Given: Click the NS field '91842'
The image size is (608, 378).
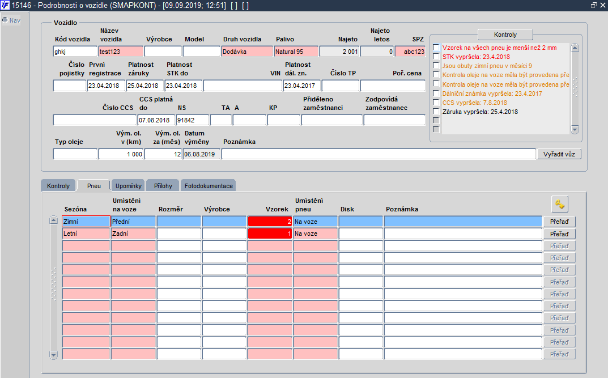Looking at the screenshot, I should pos(192,120).
